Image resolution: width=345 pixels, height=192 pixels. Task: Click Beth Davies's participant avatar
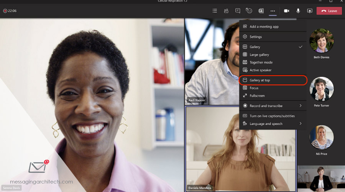click(x=321, y=41)
